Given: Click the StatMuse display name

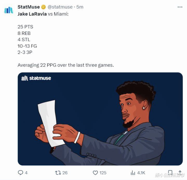Looking at the screenshot, I should click(x=29, y=7).
